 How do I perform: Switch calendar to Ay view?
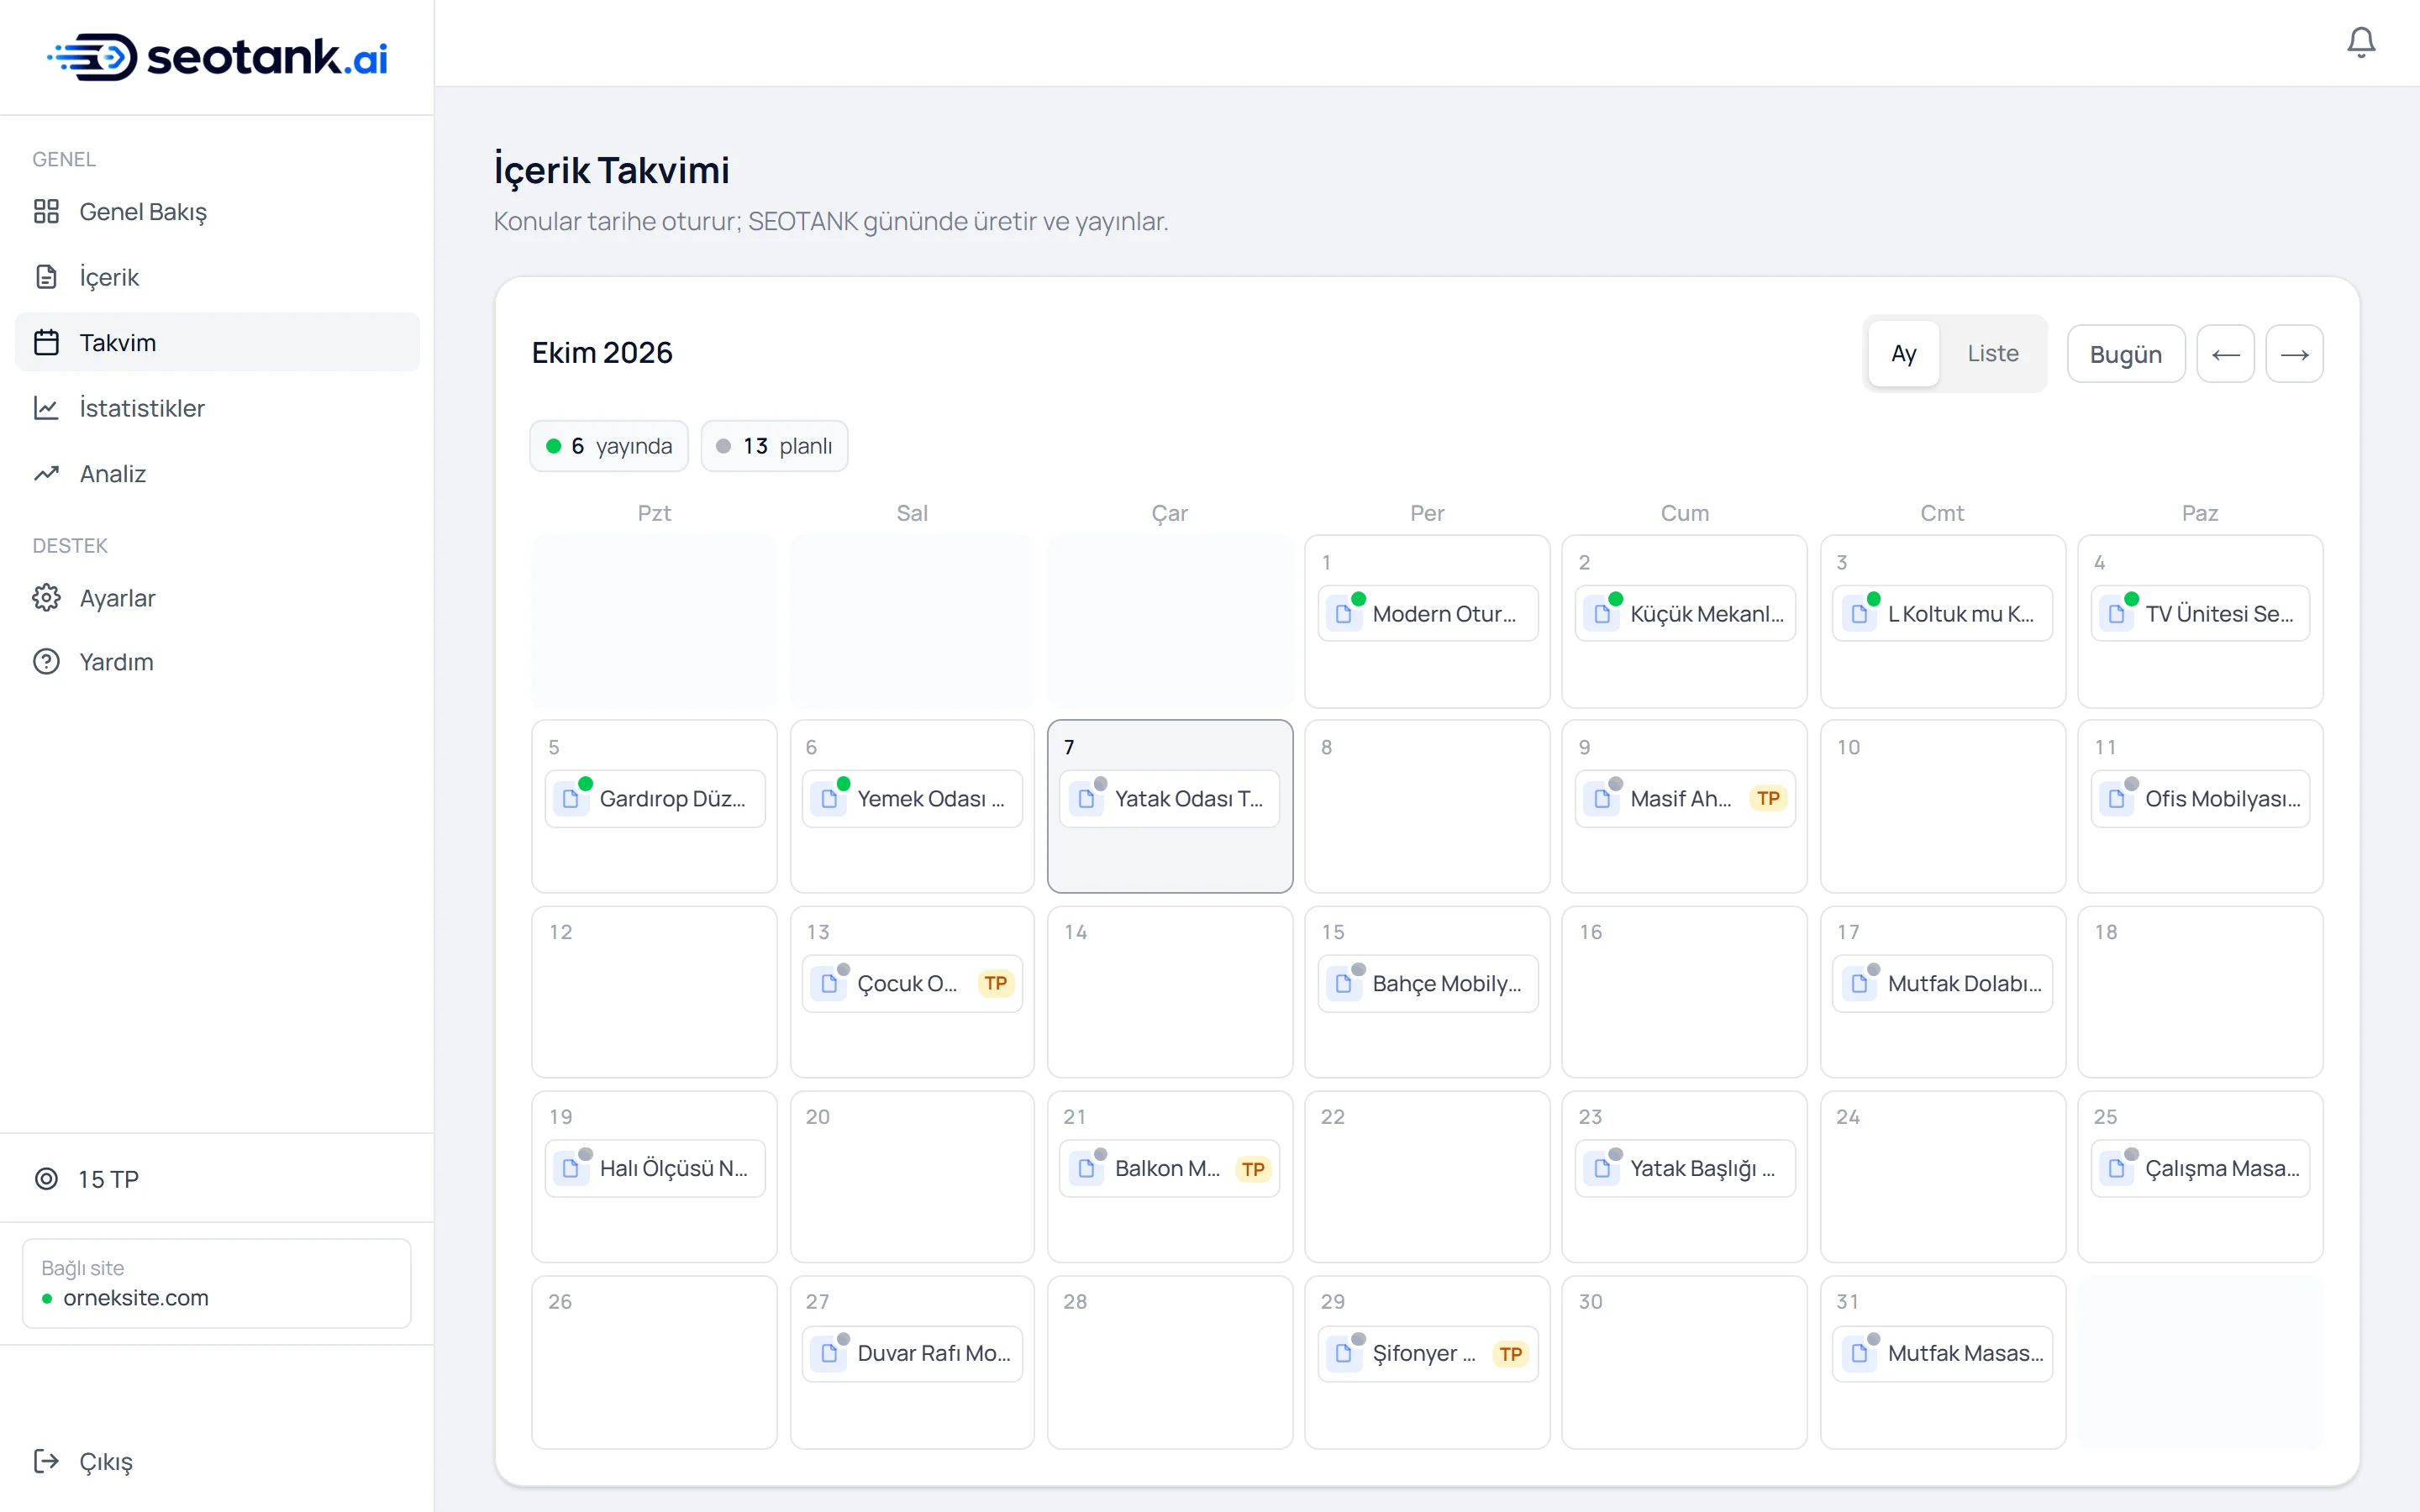click(1903, 354)
